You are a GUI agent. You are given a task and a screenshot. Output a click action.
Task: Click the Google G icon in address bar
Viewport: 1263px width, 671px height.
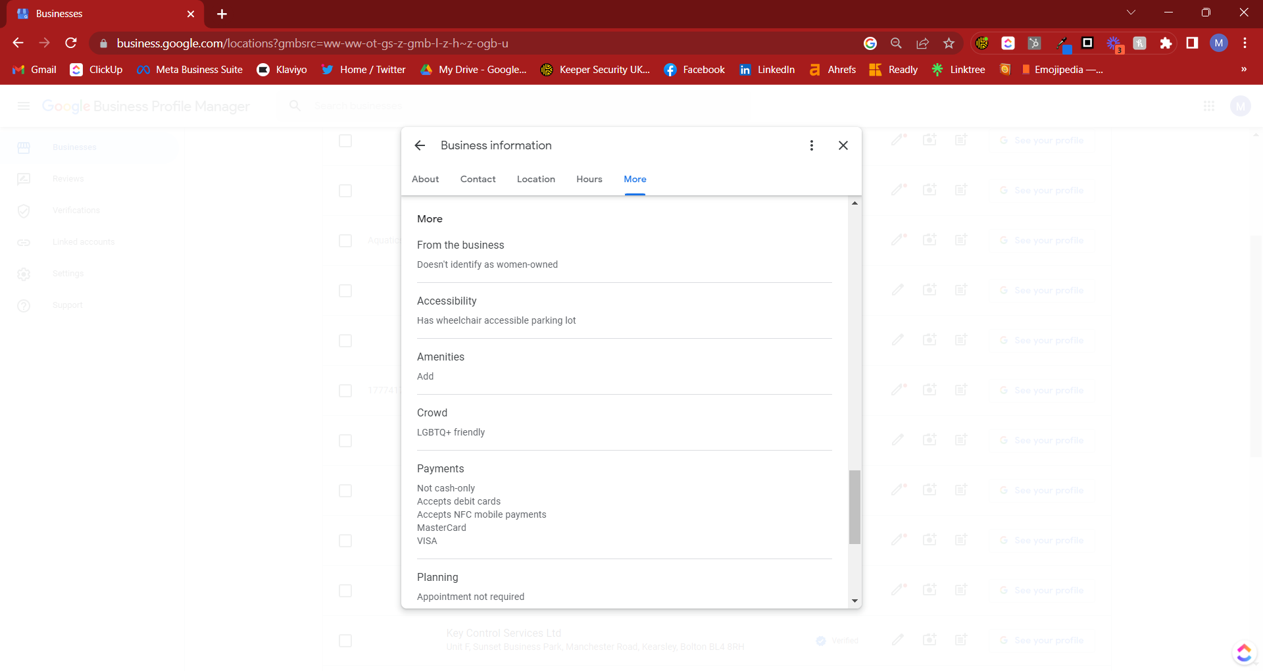[x=870, y=43]
